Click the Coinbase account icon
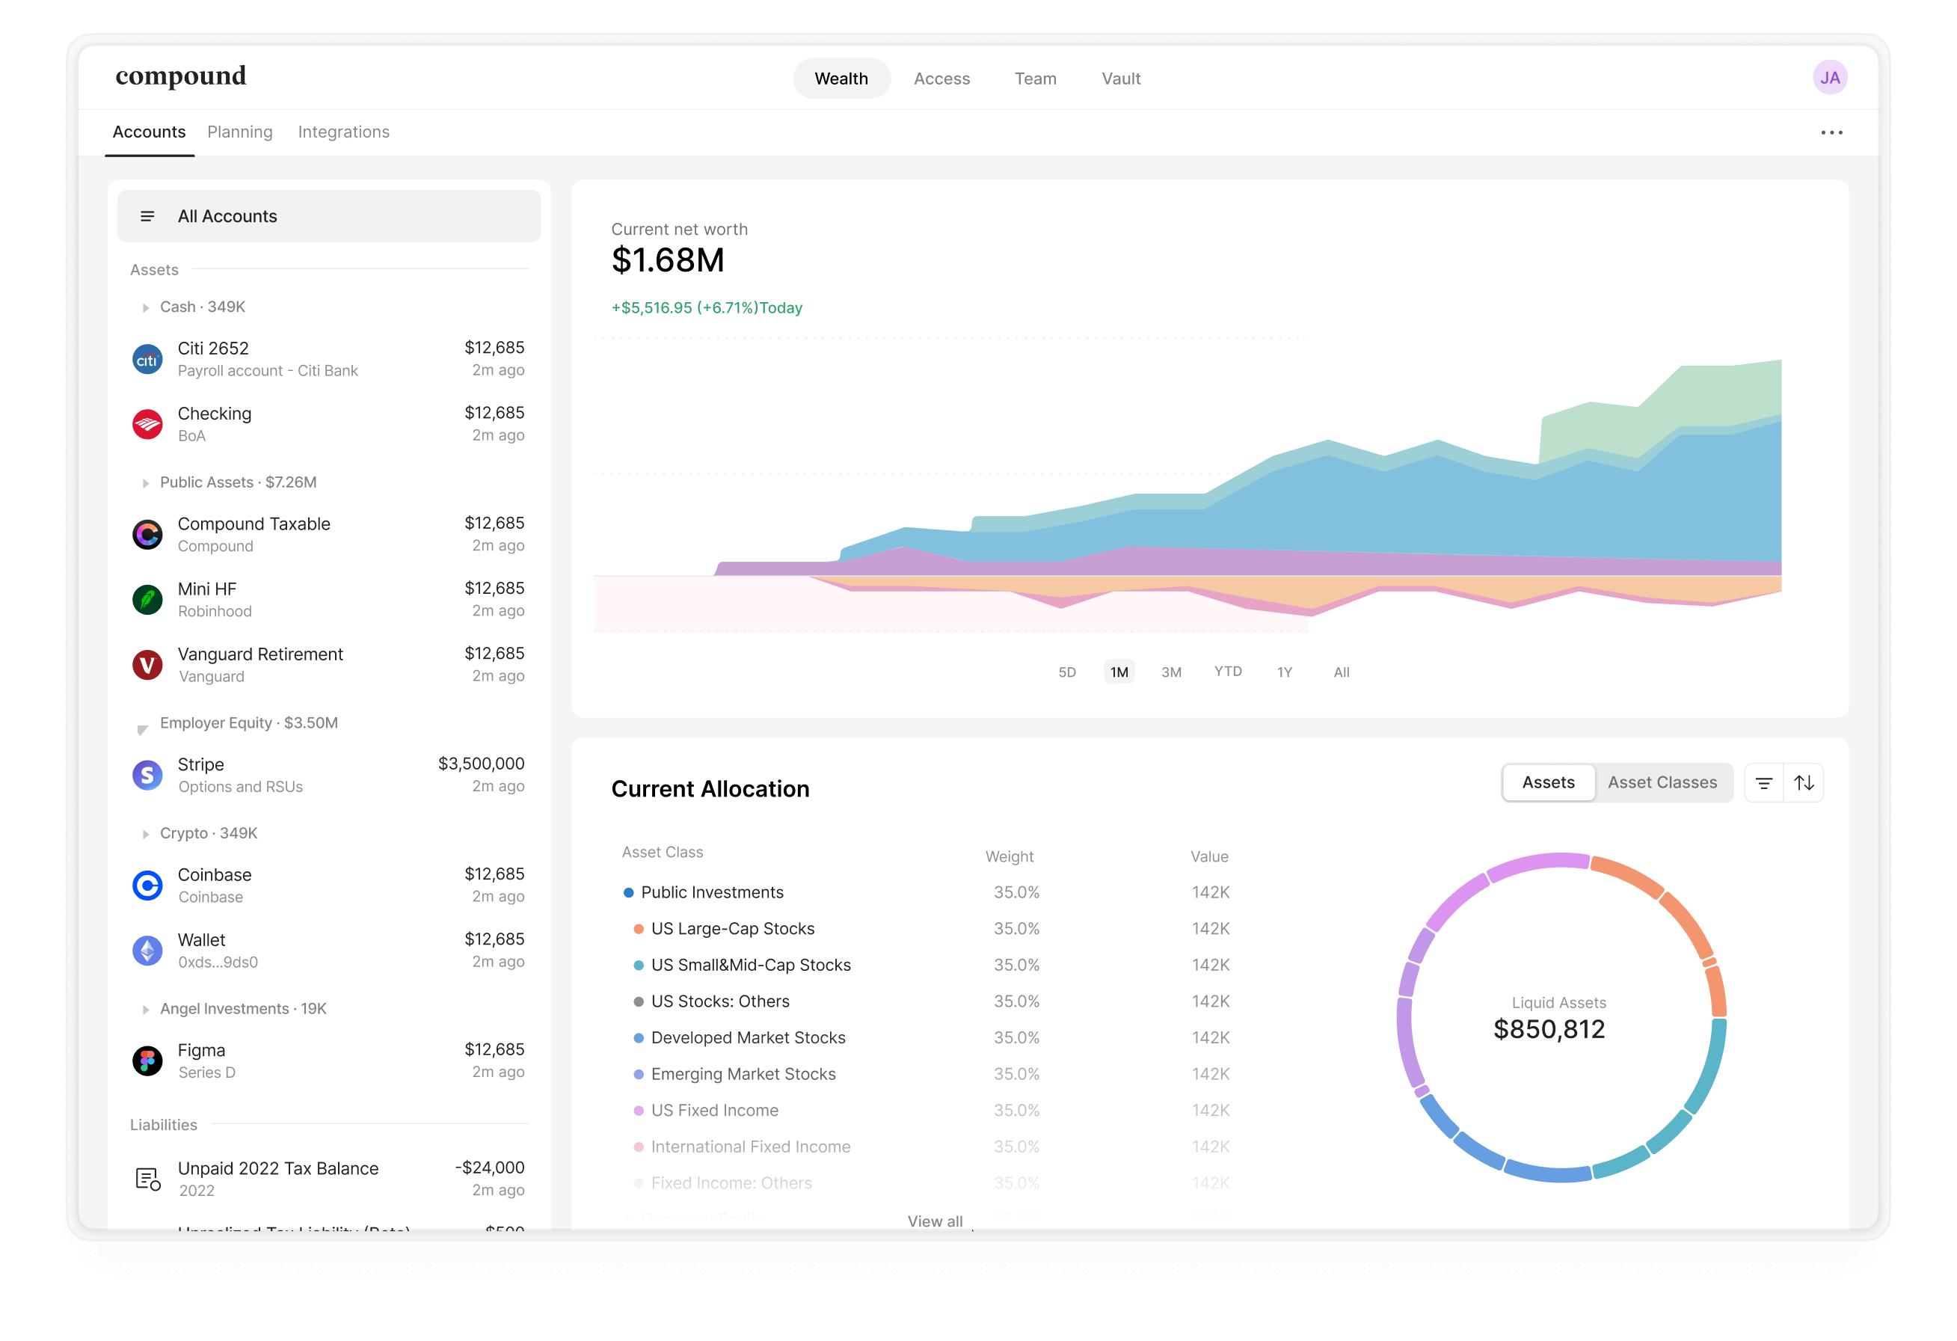The image size is (1957, 1341). point(147,885)
